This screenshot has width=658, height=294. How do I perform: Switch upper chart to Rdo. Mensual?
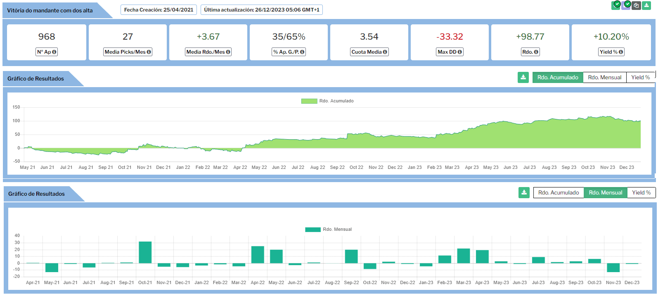(604, 77)
